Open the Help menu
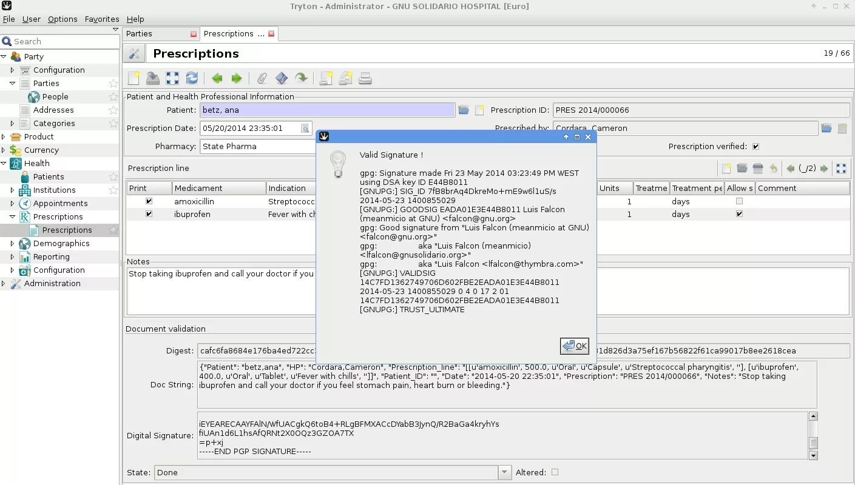855x485 pixels. (x=135, y=19)
